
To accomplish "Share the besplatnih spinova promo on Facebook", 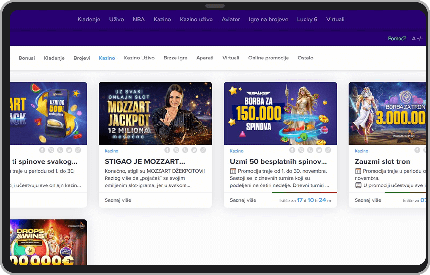I will coord(292,150).
